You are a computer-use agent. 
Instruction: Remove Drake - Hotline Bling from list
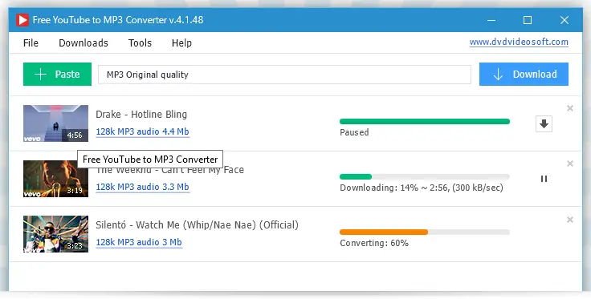(x=570, y=108)
